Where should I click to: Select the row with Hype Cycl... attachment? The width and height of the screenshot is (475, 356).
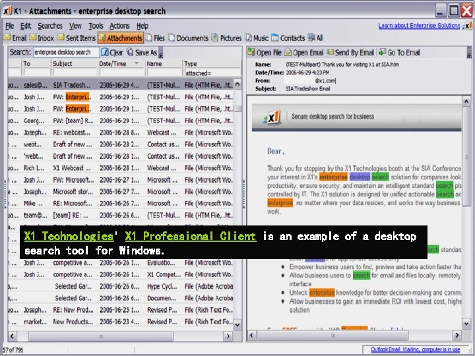(121, 286)
